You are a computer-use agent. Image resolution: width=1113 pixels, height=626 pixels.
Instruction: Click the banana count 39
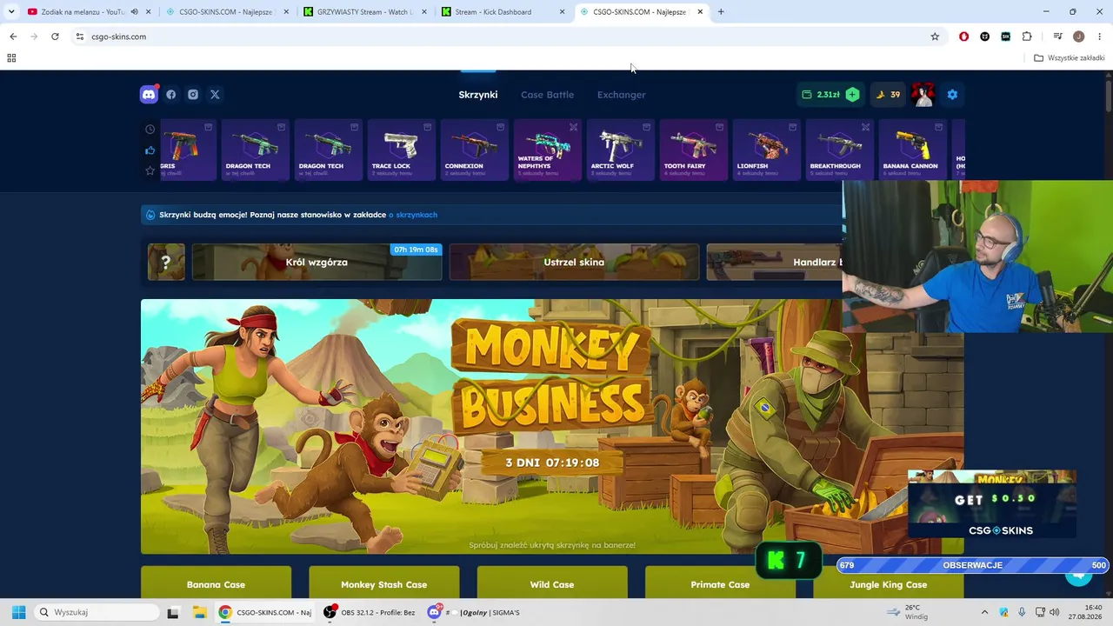point(888,95)
